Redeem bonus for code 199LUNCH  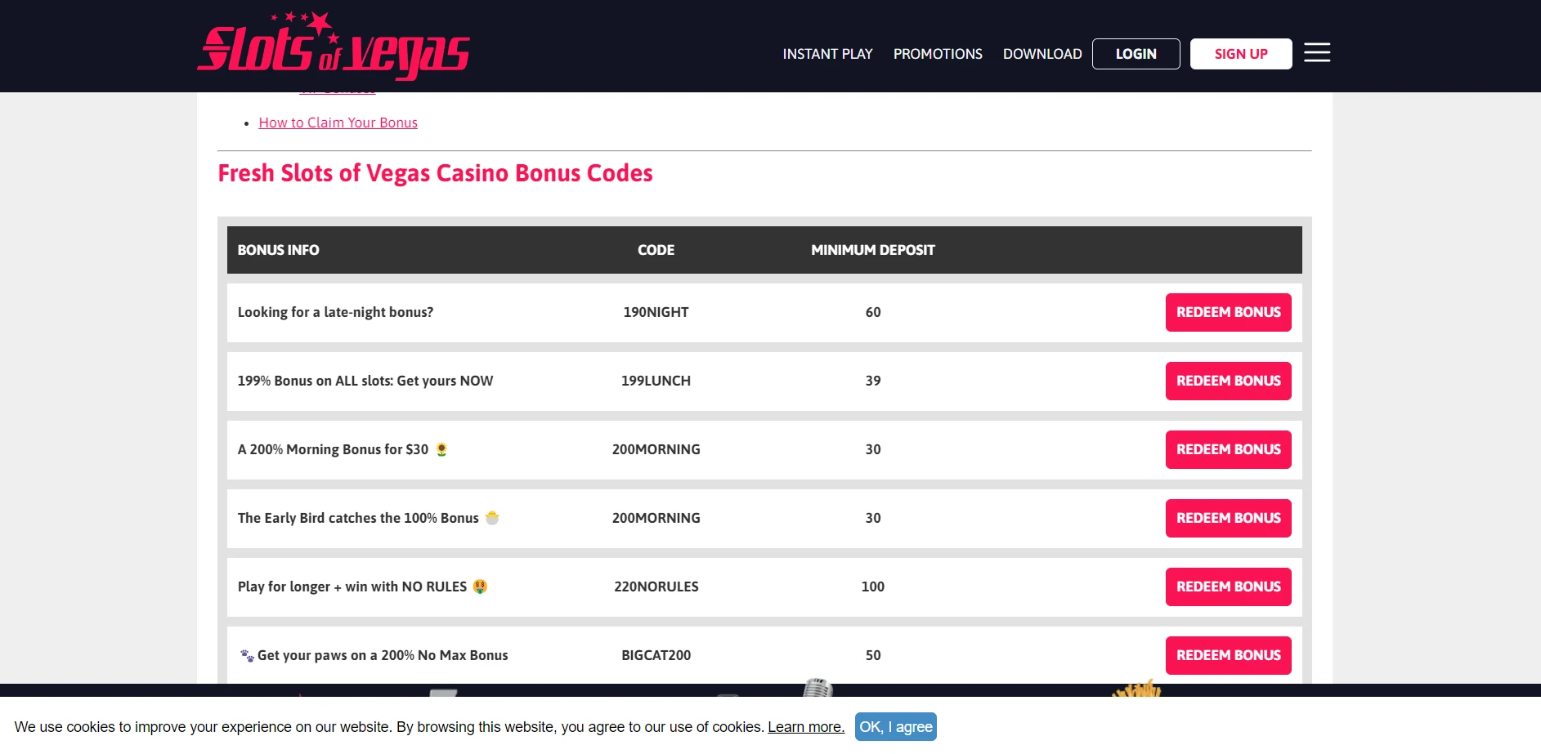point(1228,381)
